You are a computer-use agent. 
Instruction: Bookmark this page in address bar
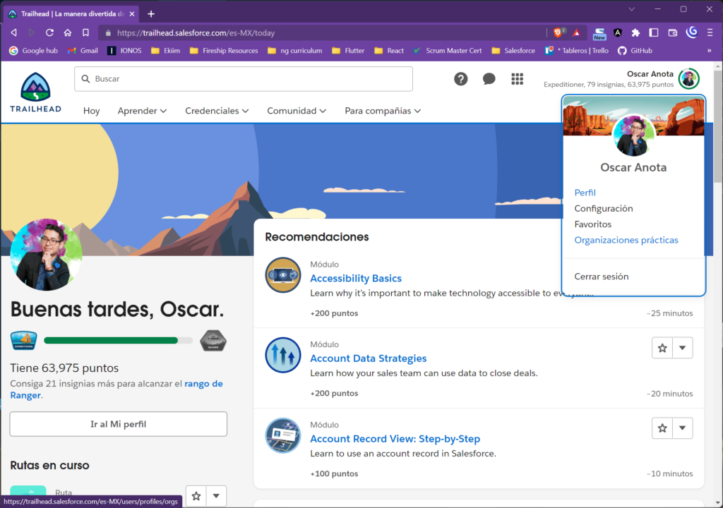(x=85, y=32)
